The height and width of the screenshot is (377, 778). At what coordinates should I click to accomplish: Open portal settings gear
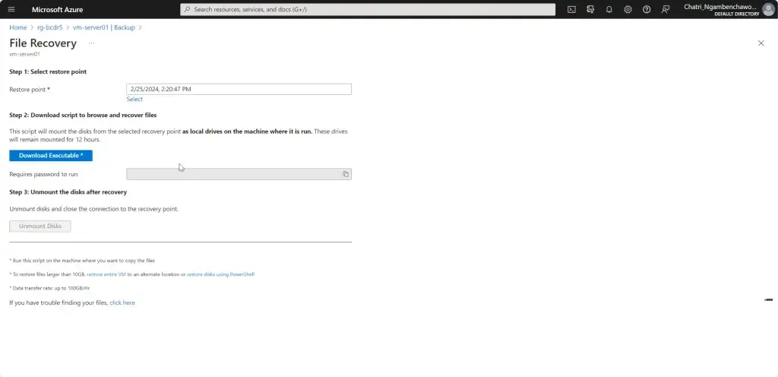(x=628, y=9)
